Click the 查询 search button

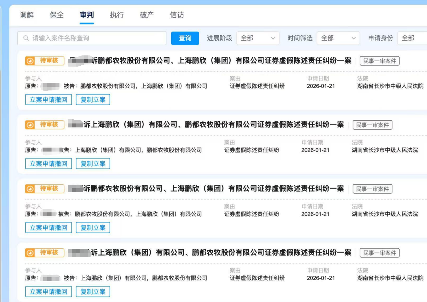click(x=185, y=38)
